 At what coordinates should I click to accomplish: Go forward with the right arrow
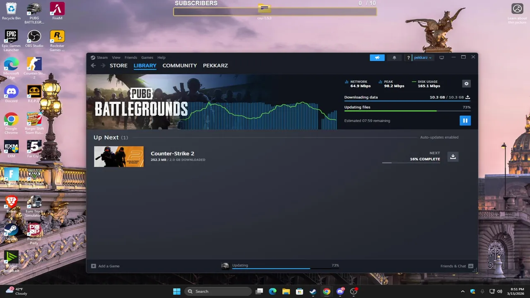pyautogui.click(x=103, y=65)
